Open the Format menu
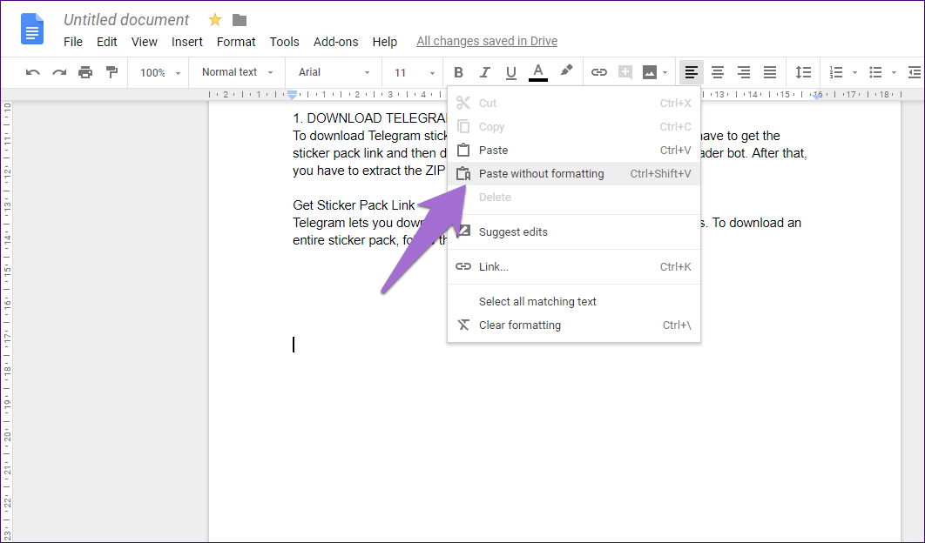Screen dimensions: 925x543 [x=236, y=42]
